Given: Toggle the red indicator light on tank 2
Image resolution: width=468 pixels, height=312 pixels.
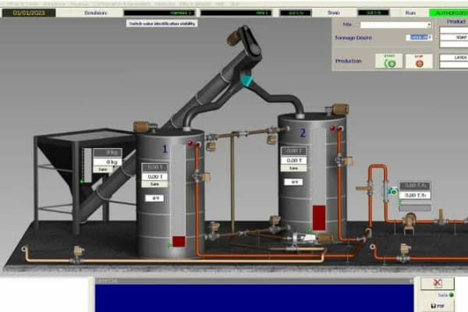Looking at the screenshot, I should (x=331, y=127).
